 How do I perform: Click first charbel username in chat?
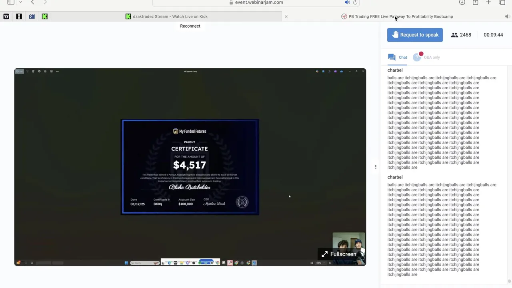[395, 70]
